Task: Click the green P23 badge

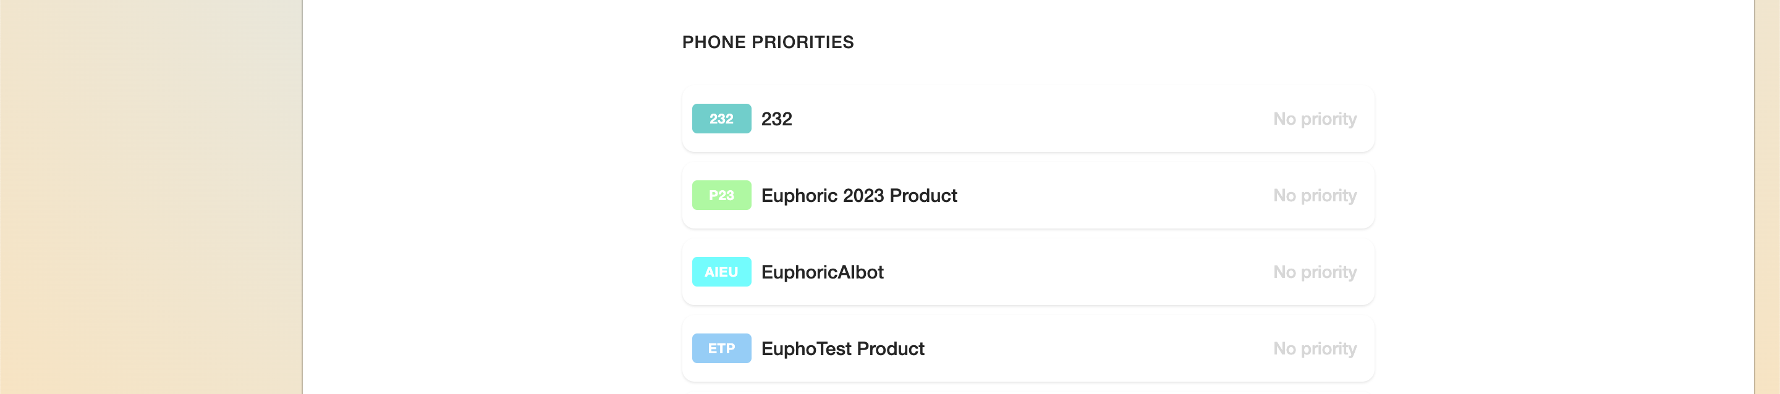Action: tap(721, 195)
